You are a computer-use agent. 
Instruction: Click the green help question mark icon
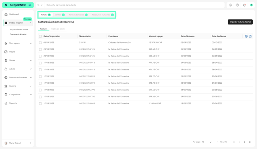point(251,5)
